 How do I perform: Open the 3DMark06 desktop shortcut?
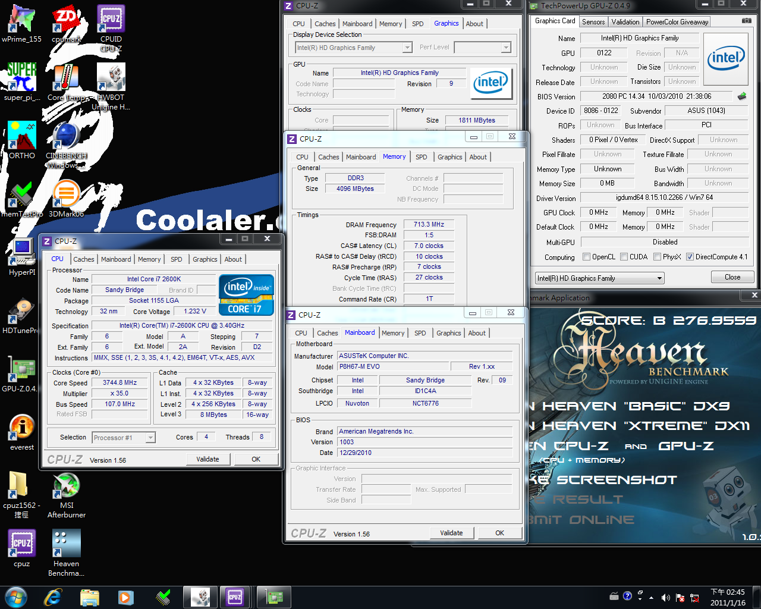point(67,199)
